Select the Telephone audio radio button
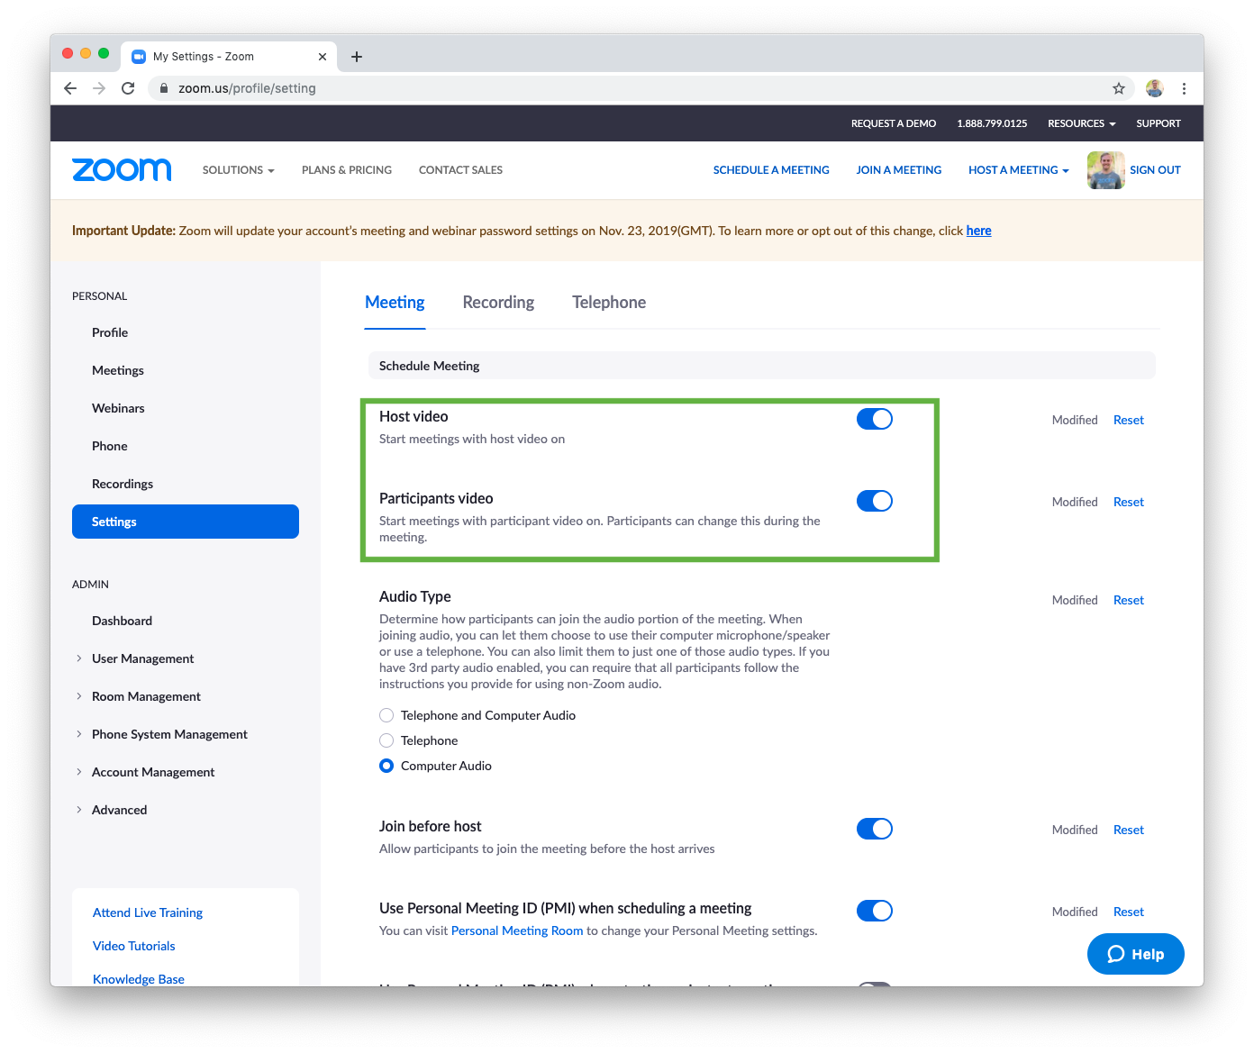The height and width of the screenshot is (1053, 1254). pos(386,740)
